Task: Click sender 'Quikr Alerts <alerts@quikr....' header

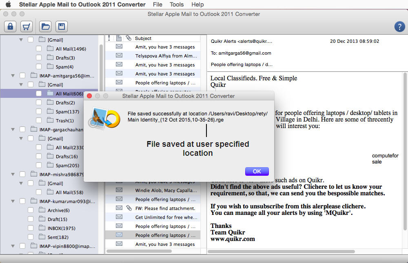Action: [242, 41]
